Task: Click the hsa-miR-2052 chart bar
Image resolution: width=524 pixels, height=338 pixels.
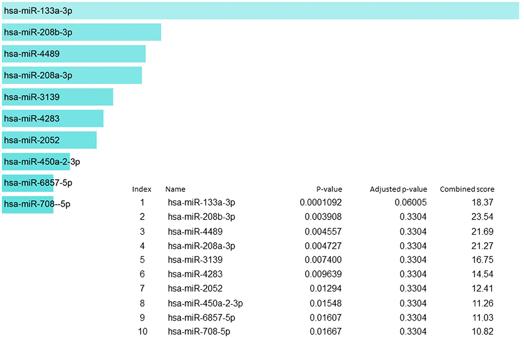Action: [49, 140]
